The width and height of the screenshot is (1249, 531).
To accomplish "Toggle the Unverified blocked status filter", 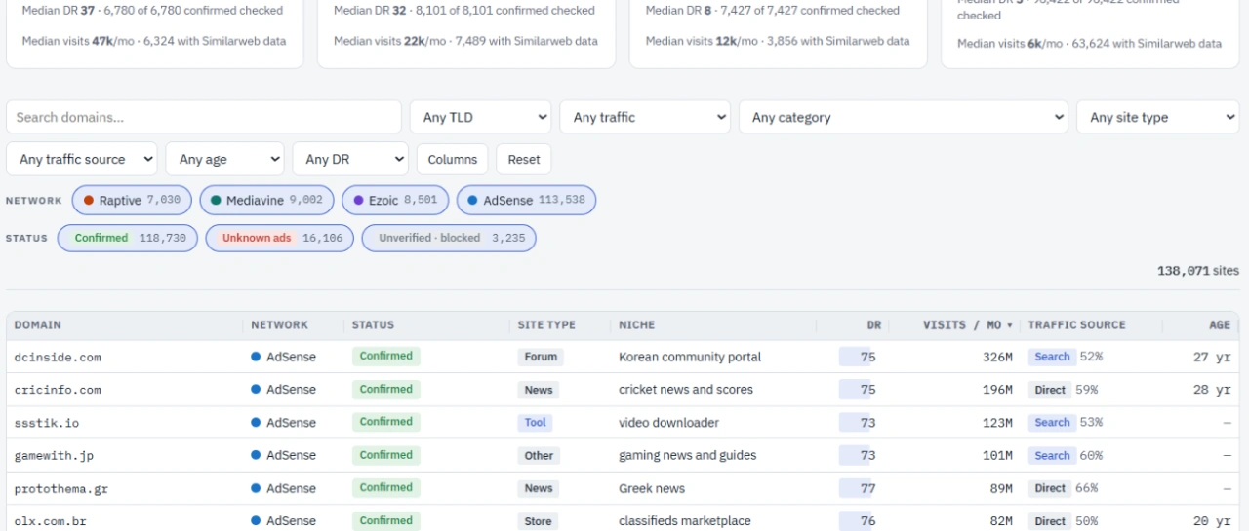I will pyautogui.click(x=449, y=238).
